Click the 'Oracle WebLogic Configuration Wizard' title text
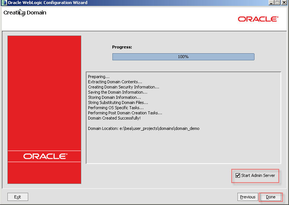The image size is (289, 205). tap(47, 3)
